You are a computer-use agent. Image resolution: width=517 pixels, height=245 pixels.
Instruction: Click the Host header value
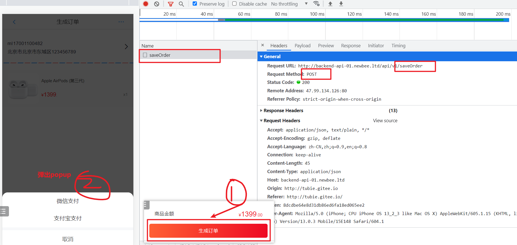(313, 180)
